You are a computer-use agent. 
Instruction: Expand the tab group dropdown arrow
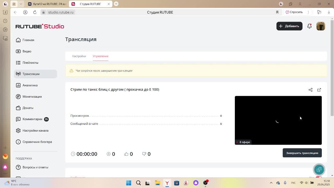(x=21, y=4)
